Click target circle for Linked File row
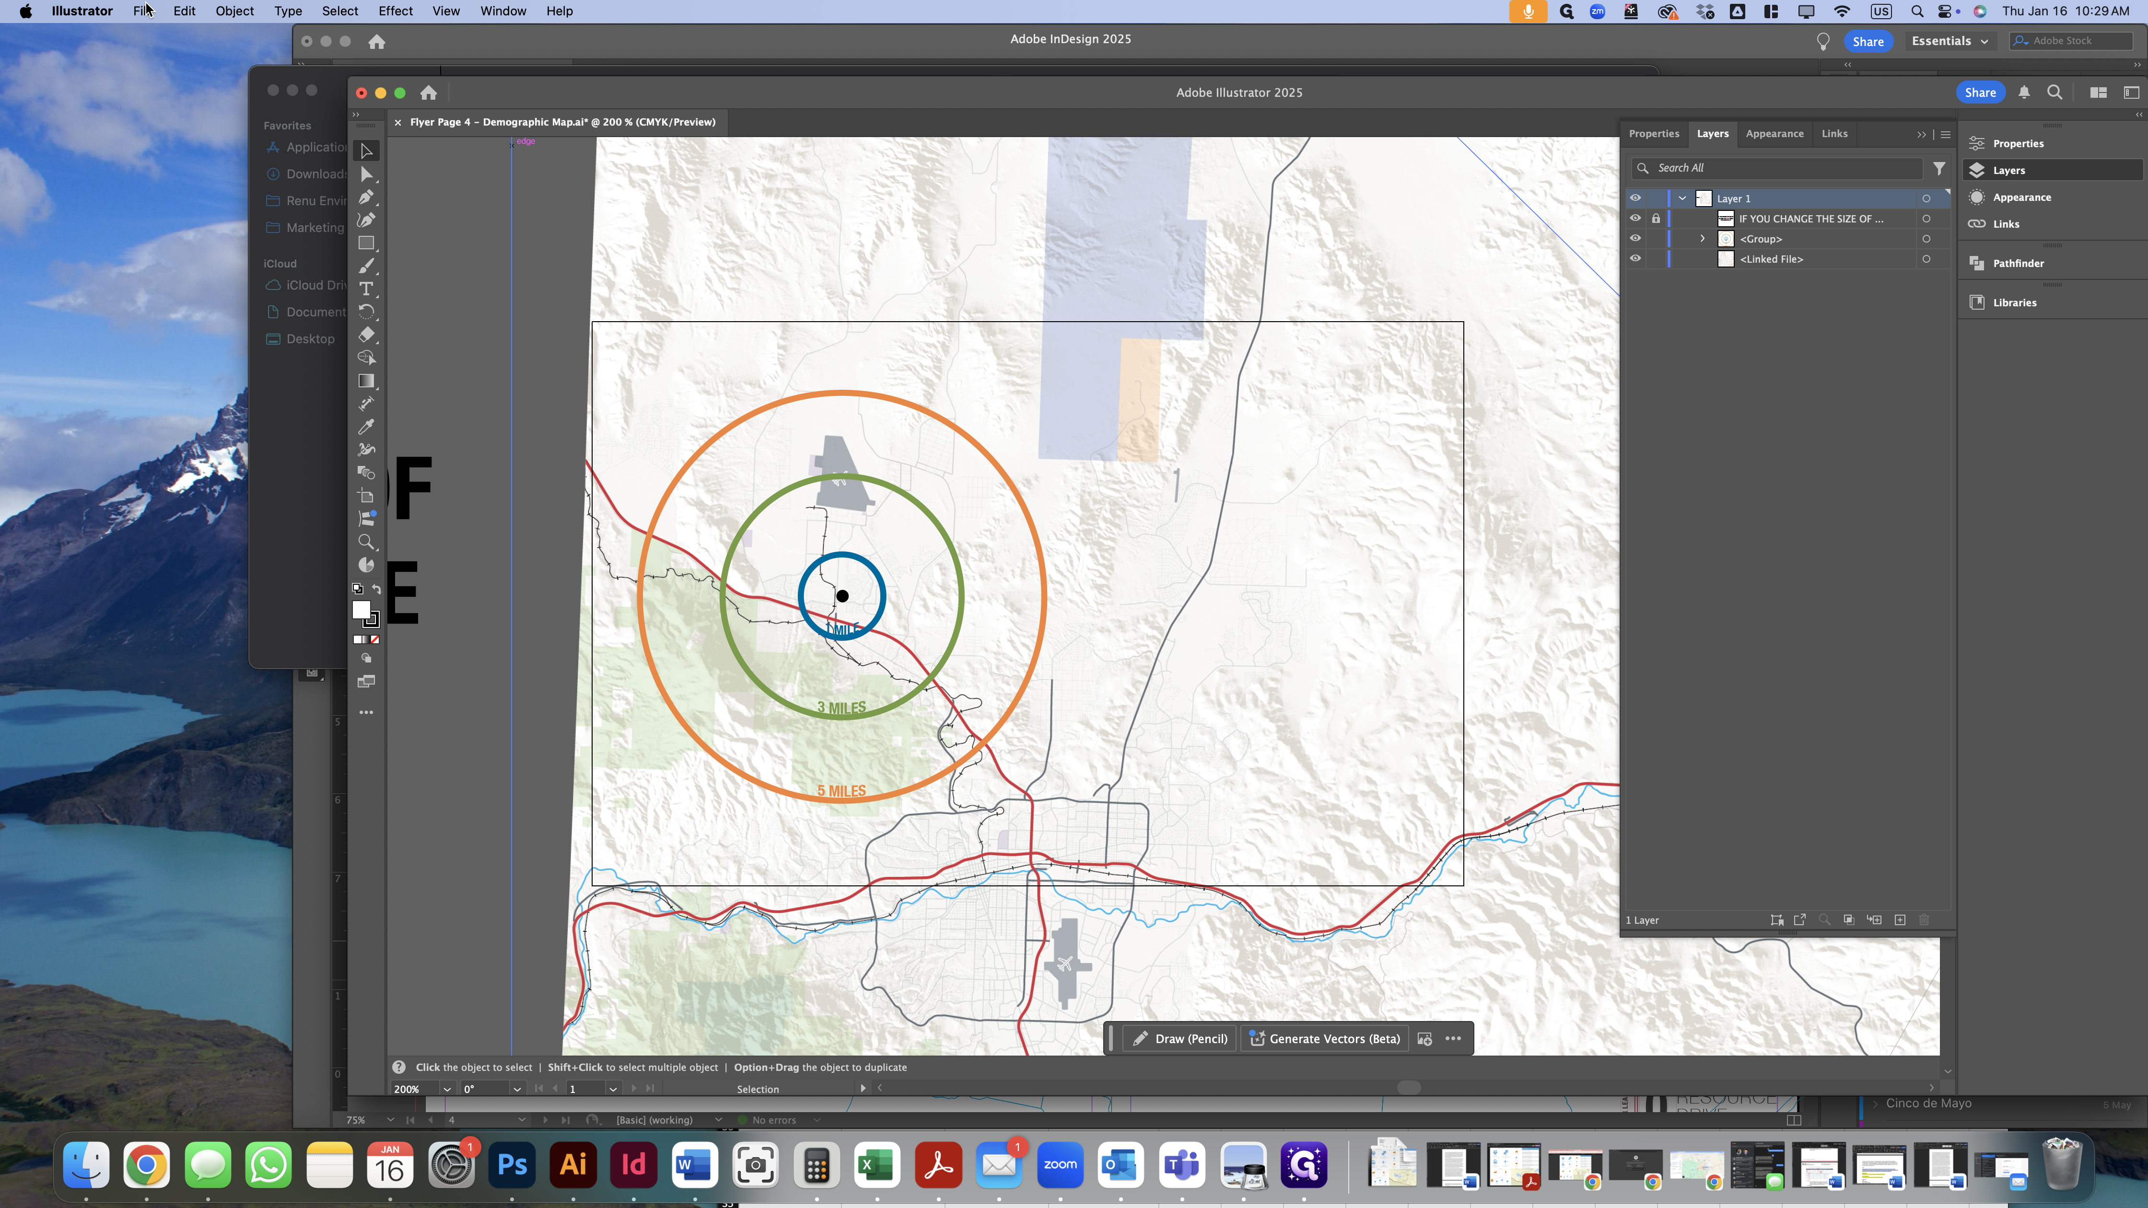This screenshot has height=1208, width=2148. (x=1926, y=258)
